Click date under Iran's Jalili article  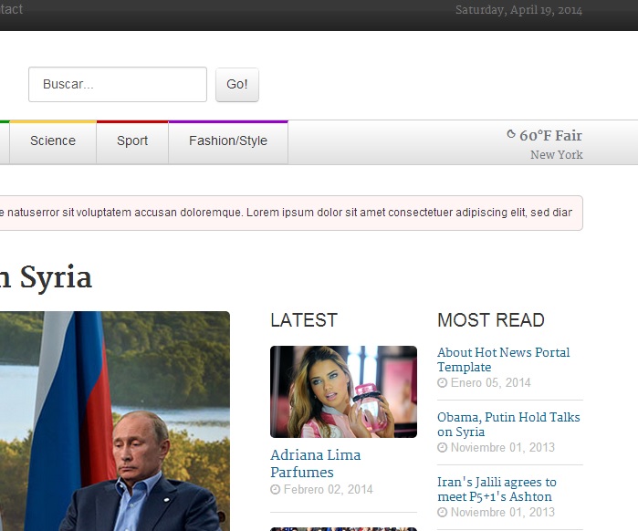pyautogui.click(x=503, y=513)
